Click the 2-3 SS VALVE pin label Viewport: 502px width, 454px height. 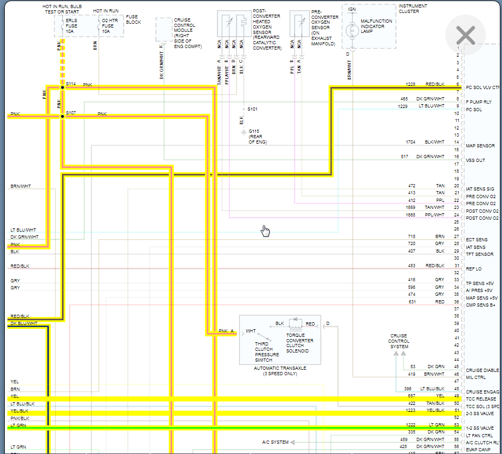pos(479,414)
